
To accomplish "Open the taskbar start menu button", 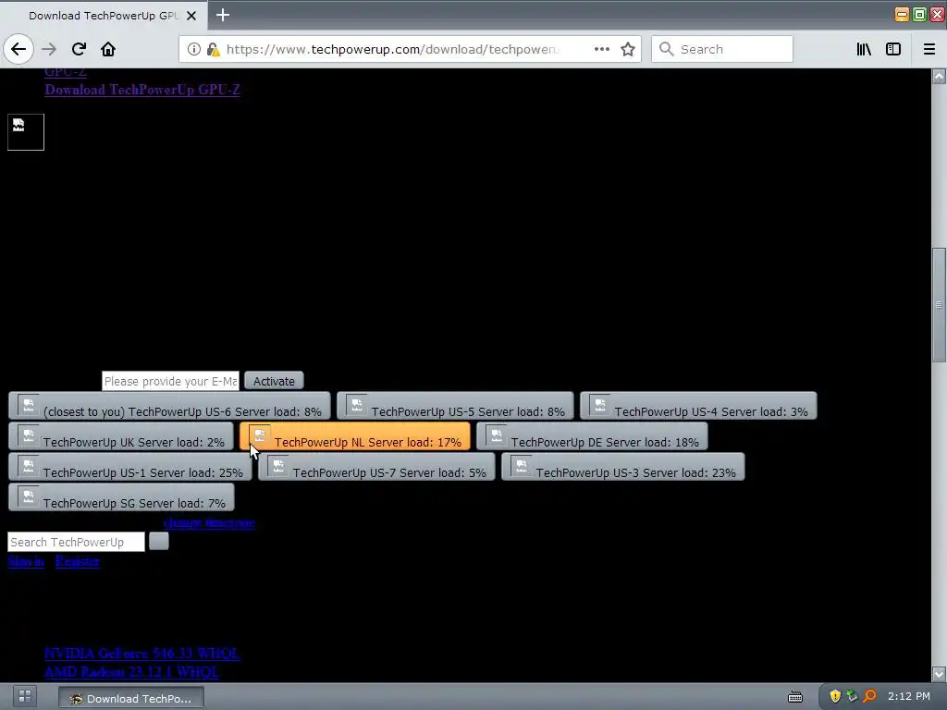I will (25, 696).
